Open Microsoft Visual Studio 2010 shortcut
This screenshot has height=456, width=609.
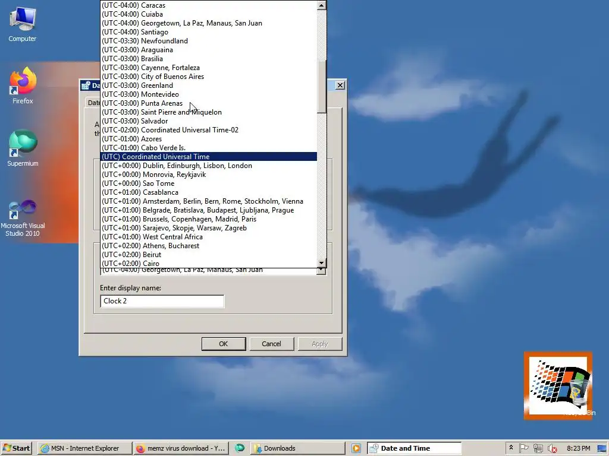click(23, 218)
